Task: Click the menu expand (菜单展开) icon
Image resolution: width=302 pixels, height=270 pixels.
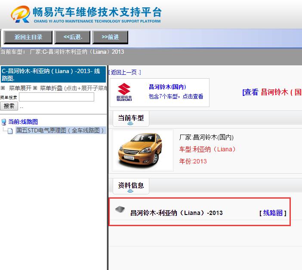Action: pos(3,88)
